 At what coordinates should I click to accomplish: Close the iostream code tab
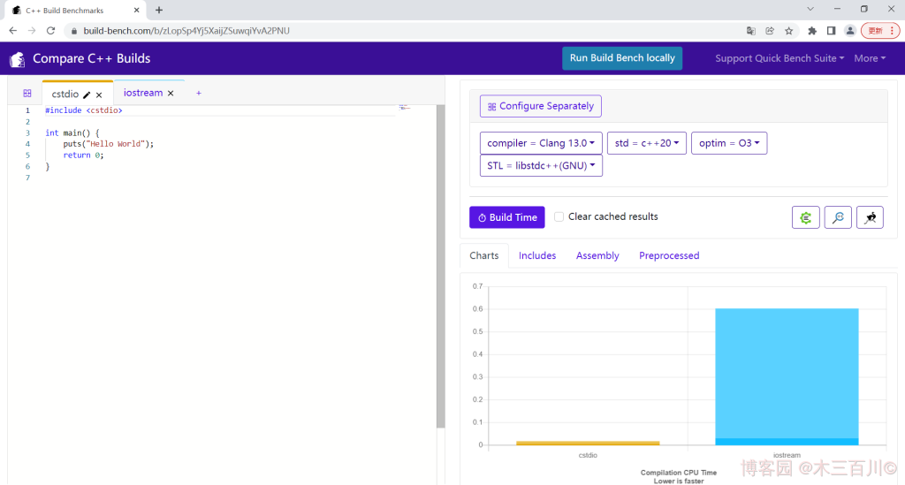click(171, 94)
